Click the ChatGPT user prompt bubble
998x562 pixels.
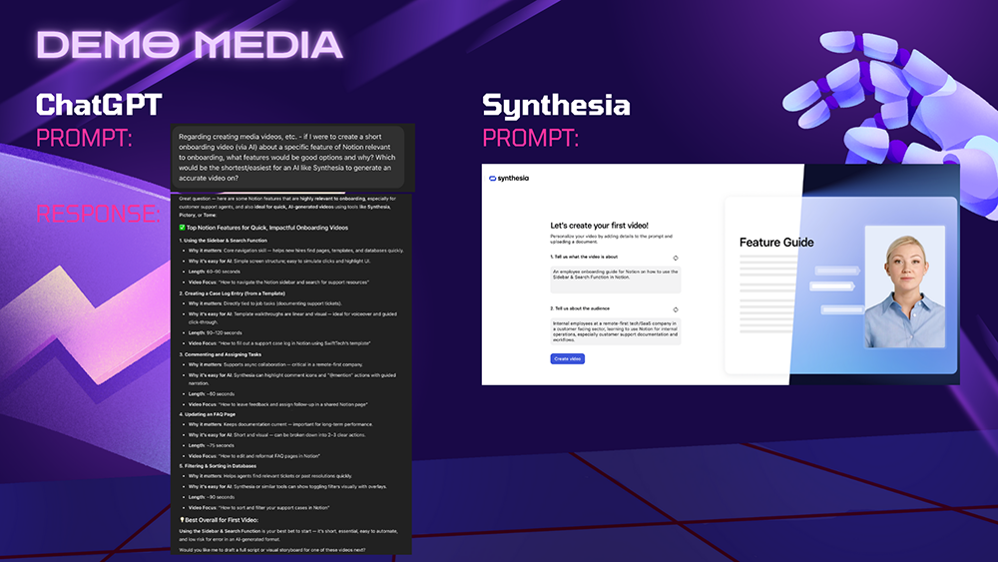point(287,157)
